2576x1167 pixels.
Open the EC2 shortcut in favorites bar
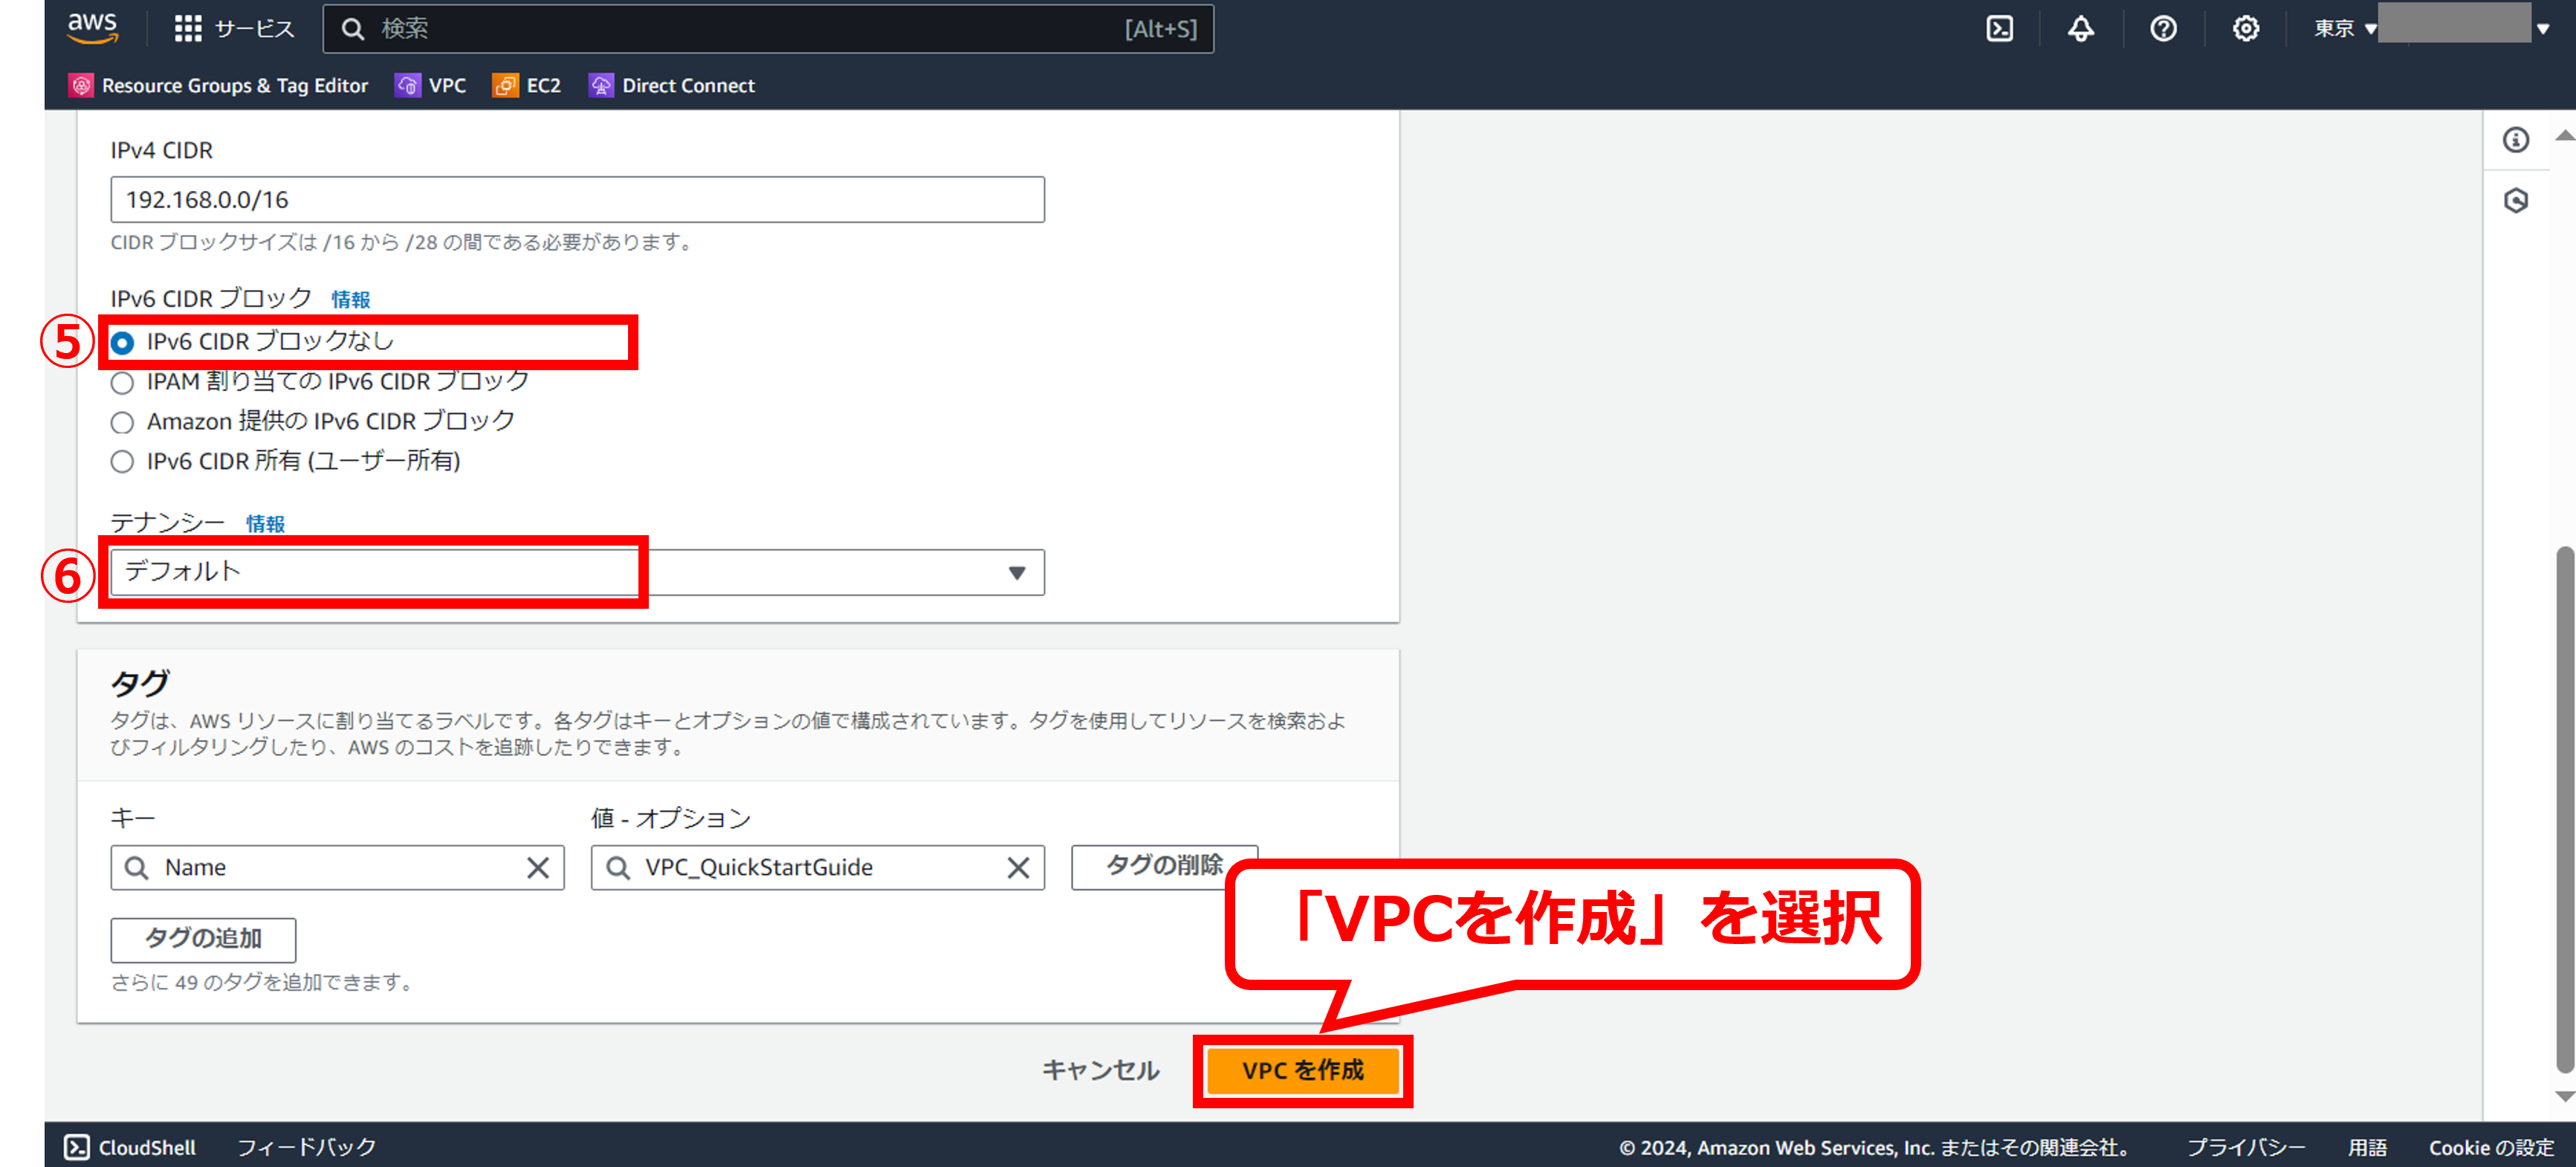coord(527,86)
